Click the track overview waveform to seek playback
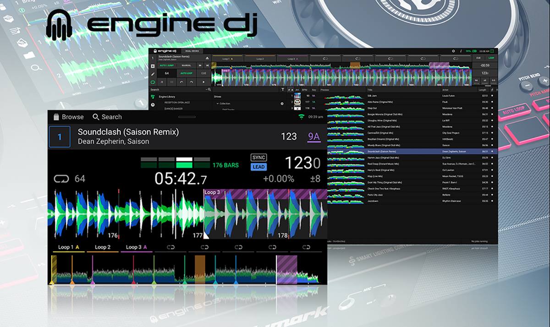The width and height of the screenshot is (550, 327). click(183, 270)
